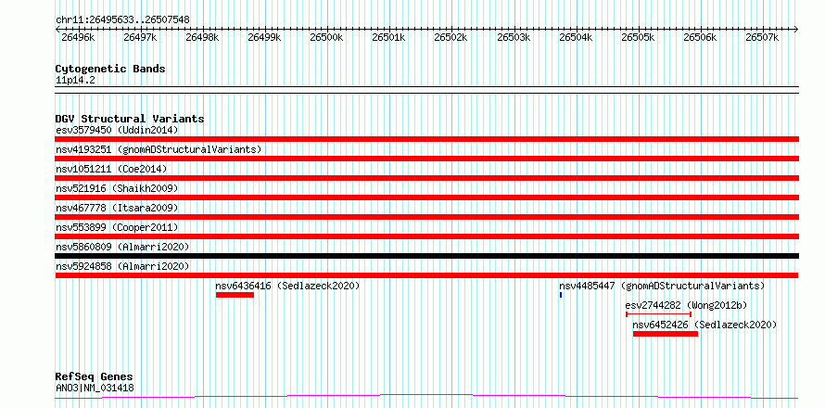
Task: Open nsv4193251 (gnomADStructuralVariants) label
Action: point(159,149)
